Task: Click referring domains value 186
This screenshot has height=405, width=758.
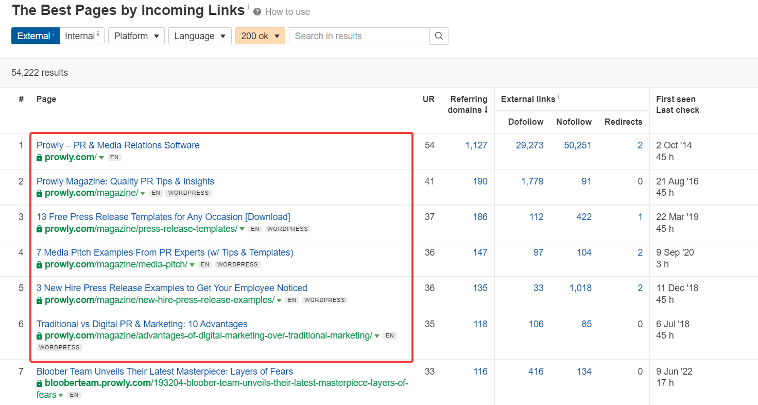Action: pos(480,217)
